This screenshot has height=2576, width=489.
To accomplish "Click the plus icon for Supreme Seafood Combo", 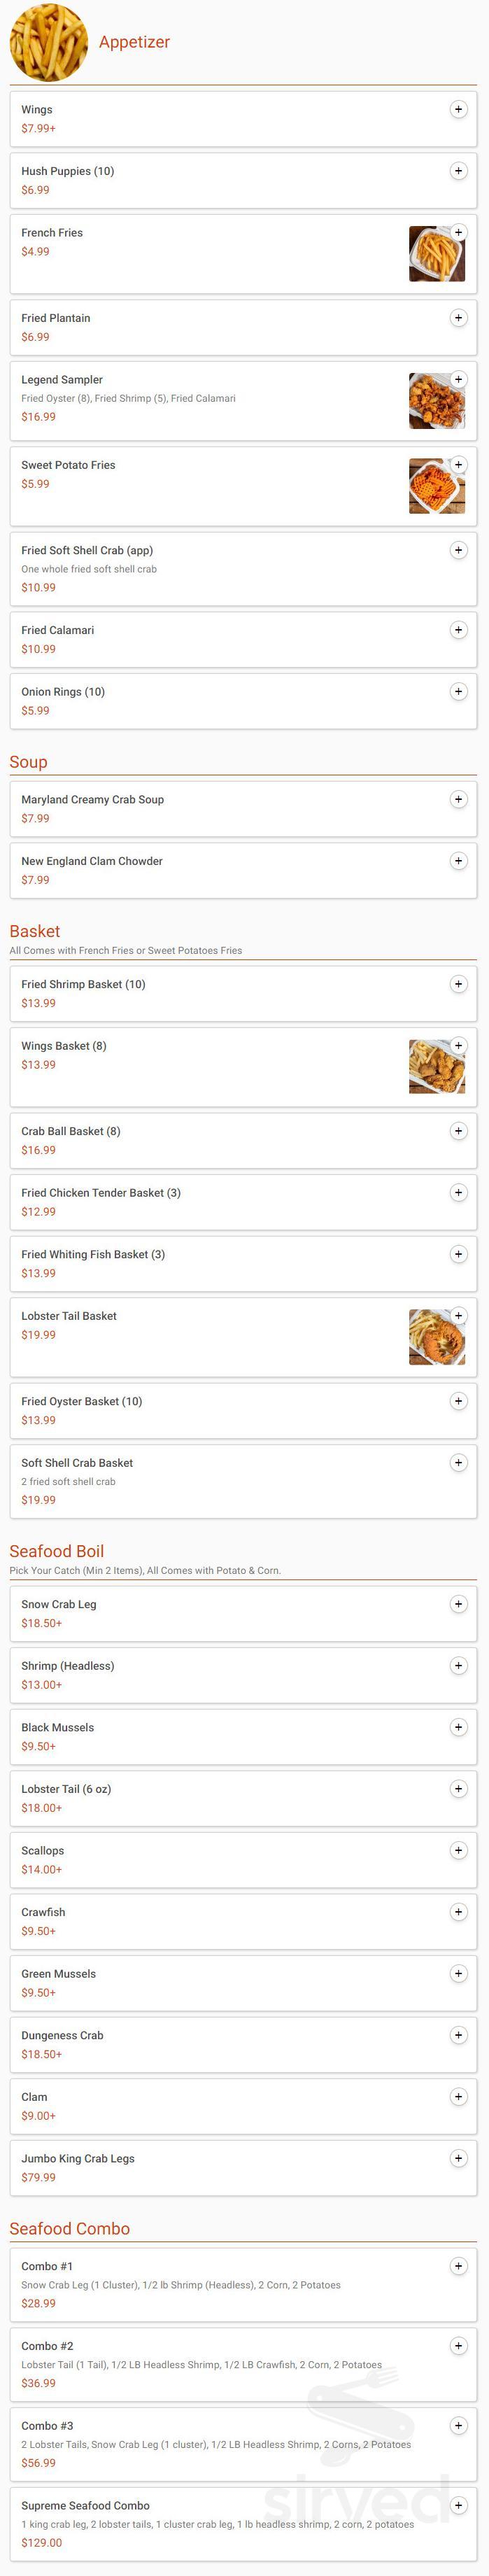I will point(458,2506).
